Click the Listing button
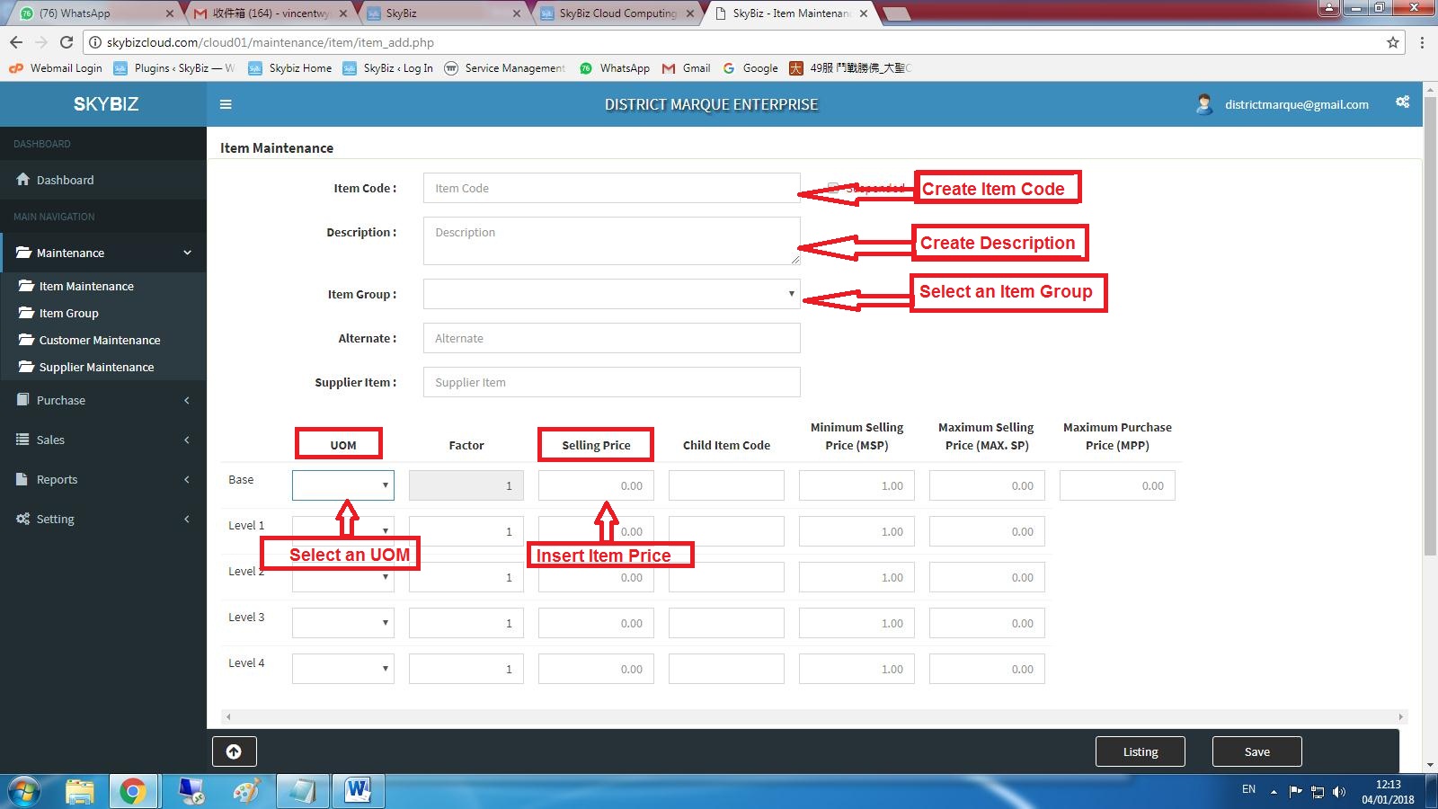 click(1140, 751)
